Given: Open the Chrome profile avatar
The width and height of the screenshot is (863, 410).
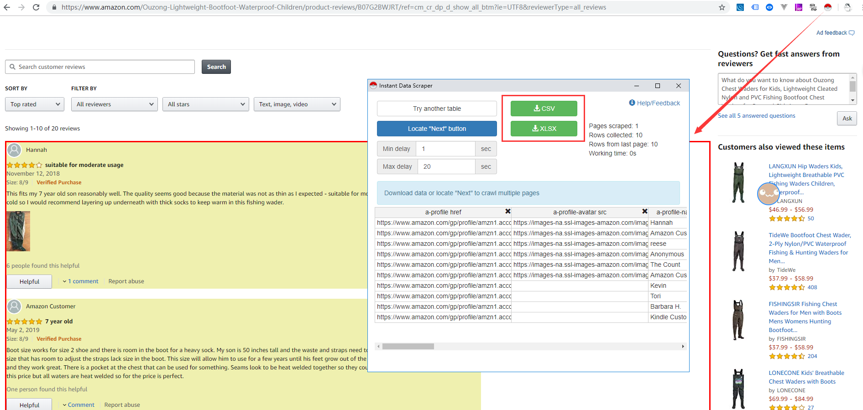Looking at the screenshot, I should [x=847, y=7].
